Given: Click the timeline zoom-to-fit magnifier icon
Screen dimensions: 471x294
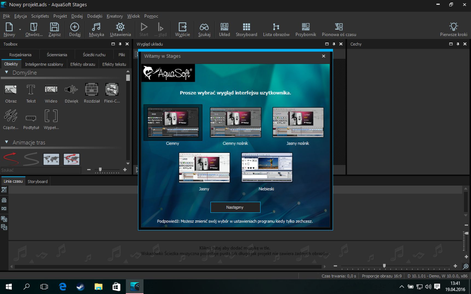Looking at the screenshot, I should tap(466, 266).
